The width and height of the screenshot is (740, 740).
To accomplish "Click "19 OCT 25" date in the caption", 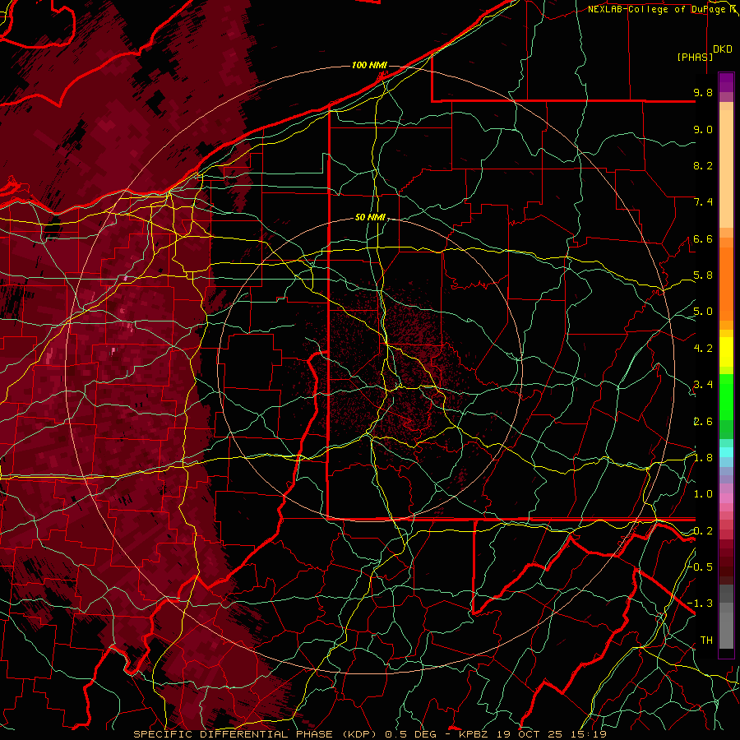I will pos(532,734).
